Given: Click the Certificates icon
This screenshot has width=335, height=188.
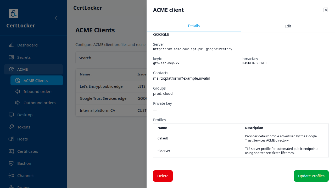Looking at the screenshot, I should click(11, 151).
